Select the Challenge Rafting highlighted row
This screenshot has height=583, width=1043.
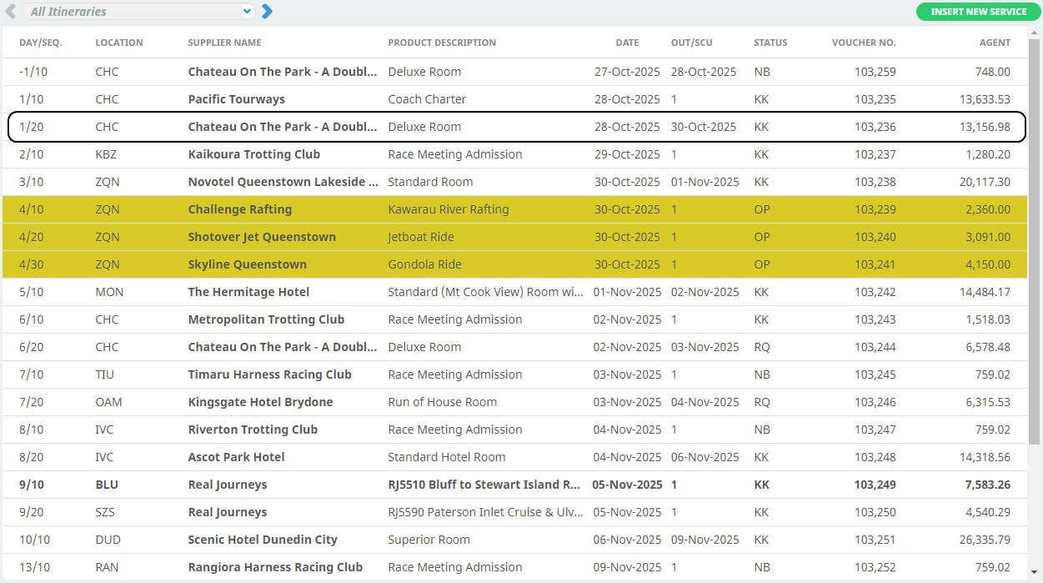239,209
